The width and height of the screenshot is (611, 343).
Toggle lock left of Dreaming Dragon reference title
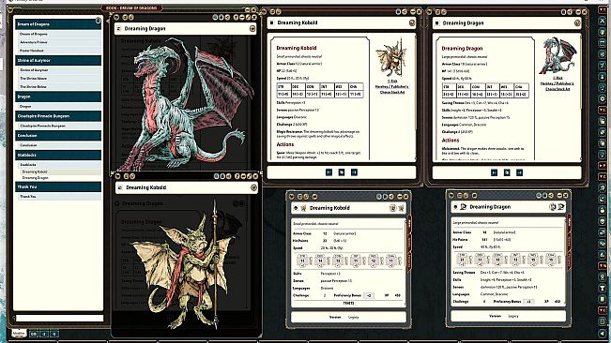[437, 23]
